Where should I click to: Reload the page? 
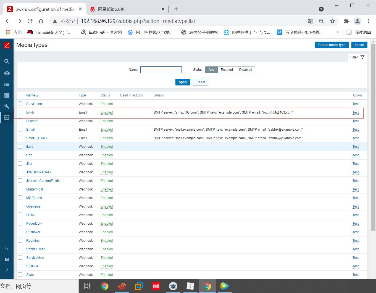click(x=30, y=21)
